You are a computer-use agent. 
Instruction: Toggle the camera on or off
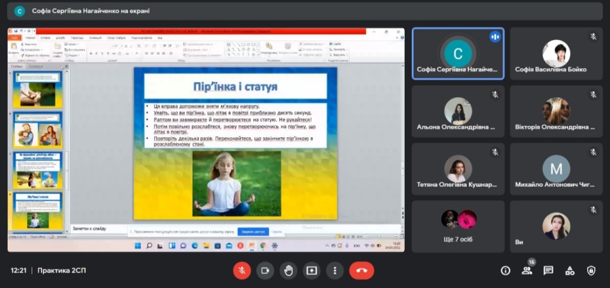[265, 270]
